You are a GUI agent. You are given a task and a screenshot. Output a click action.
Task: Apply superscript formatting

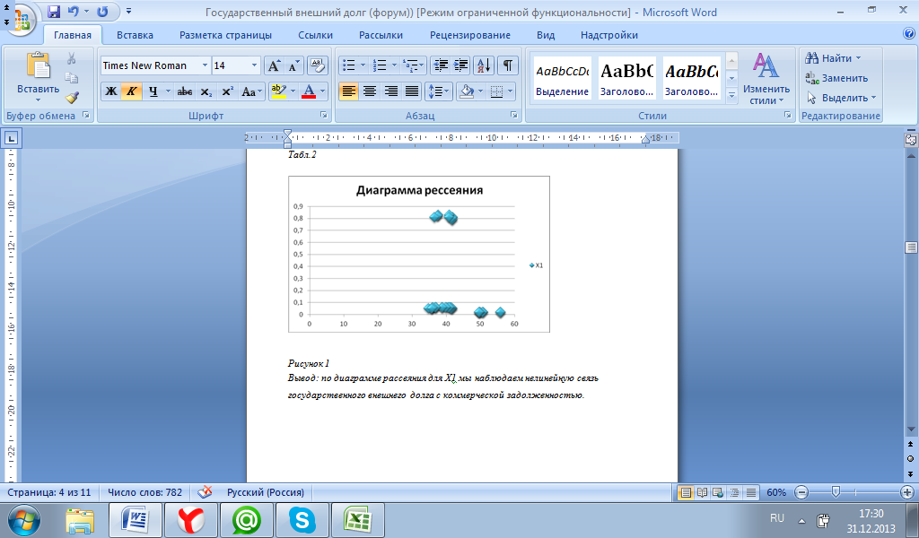227,91
